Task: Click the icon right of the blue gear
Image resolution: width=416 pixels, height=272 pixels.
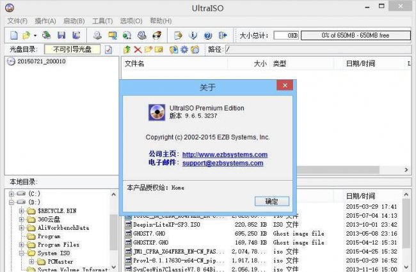Action: point(195,49)
